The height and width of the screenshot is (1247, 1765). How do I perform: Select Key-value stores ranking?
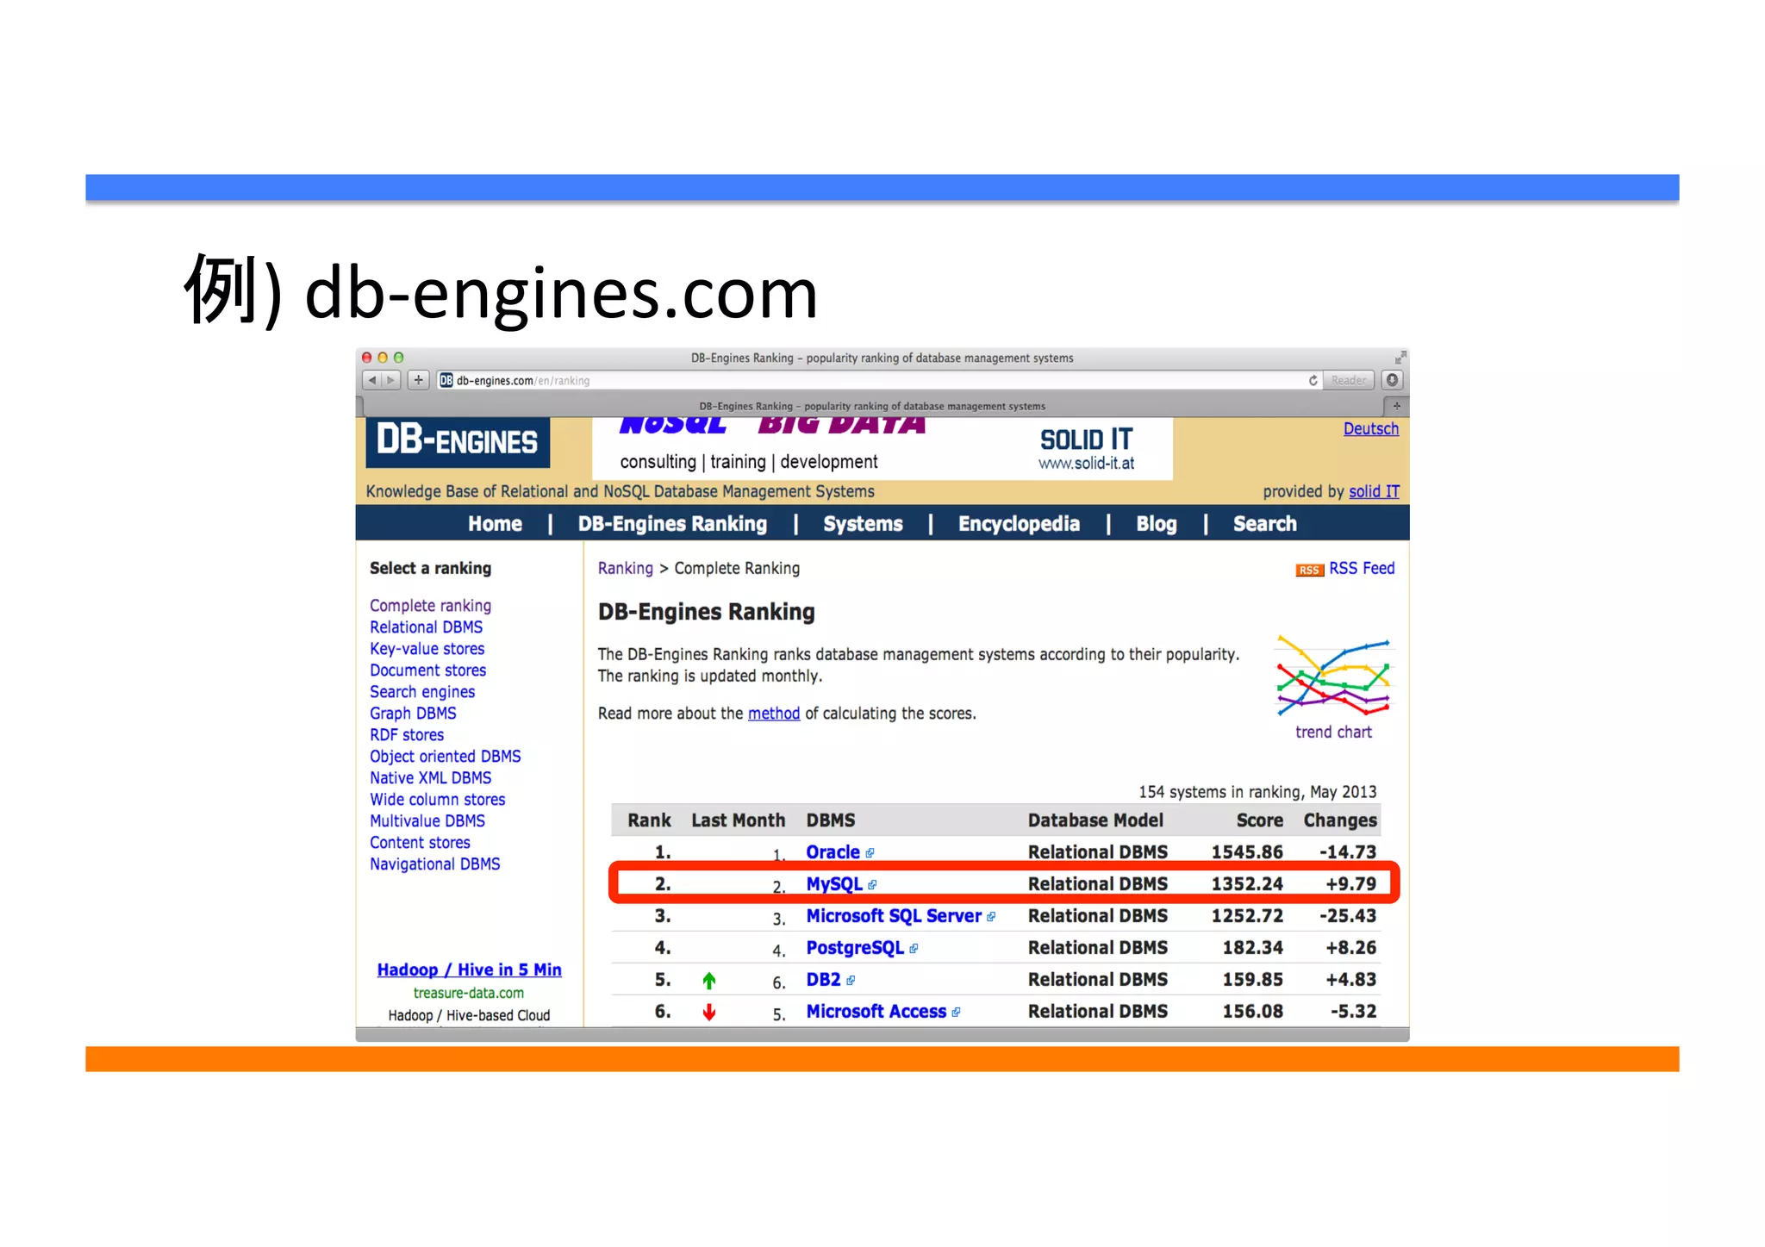click(x=427, y=649)
